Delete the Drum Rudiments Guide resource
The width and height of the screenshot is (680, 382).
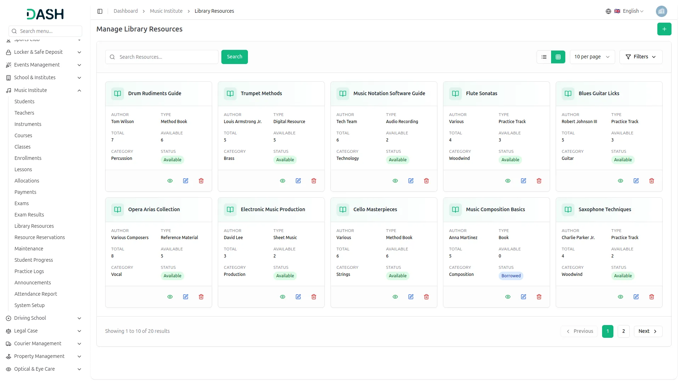click(201, 181)
